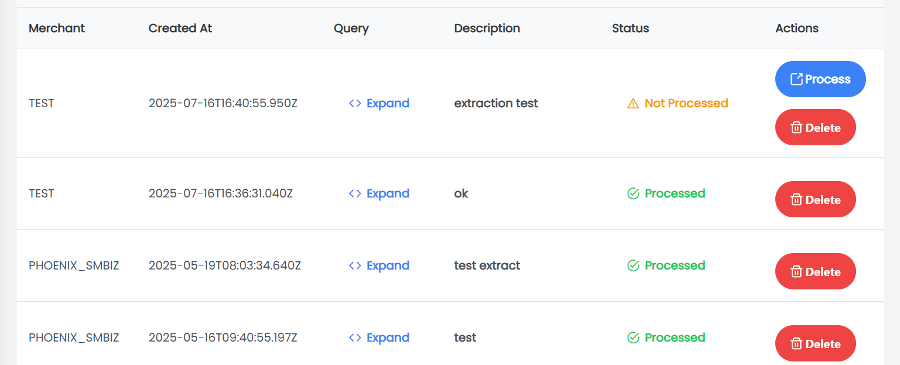Delete the bottom test entry
Image resolution: width=900 pixels, height=365 pixels.
point(815,343)
